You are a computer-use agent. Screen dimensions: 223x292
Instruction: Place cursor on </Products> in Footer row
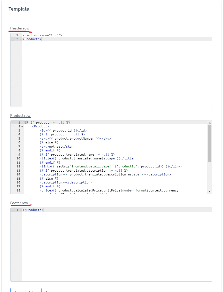[x=33, y=210]
